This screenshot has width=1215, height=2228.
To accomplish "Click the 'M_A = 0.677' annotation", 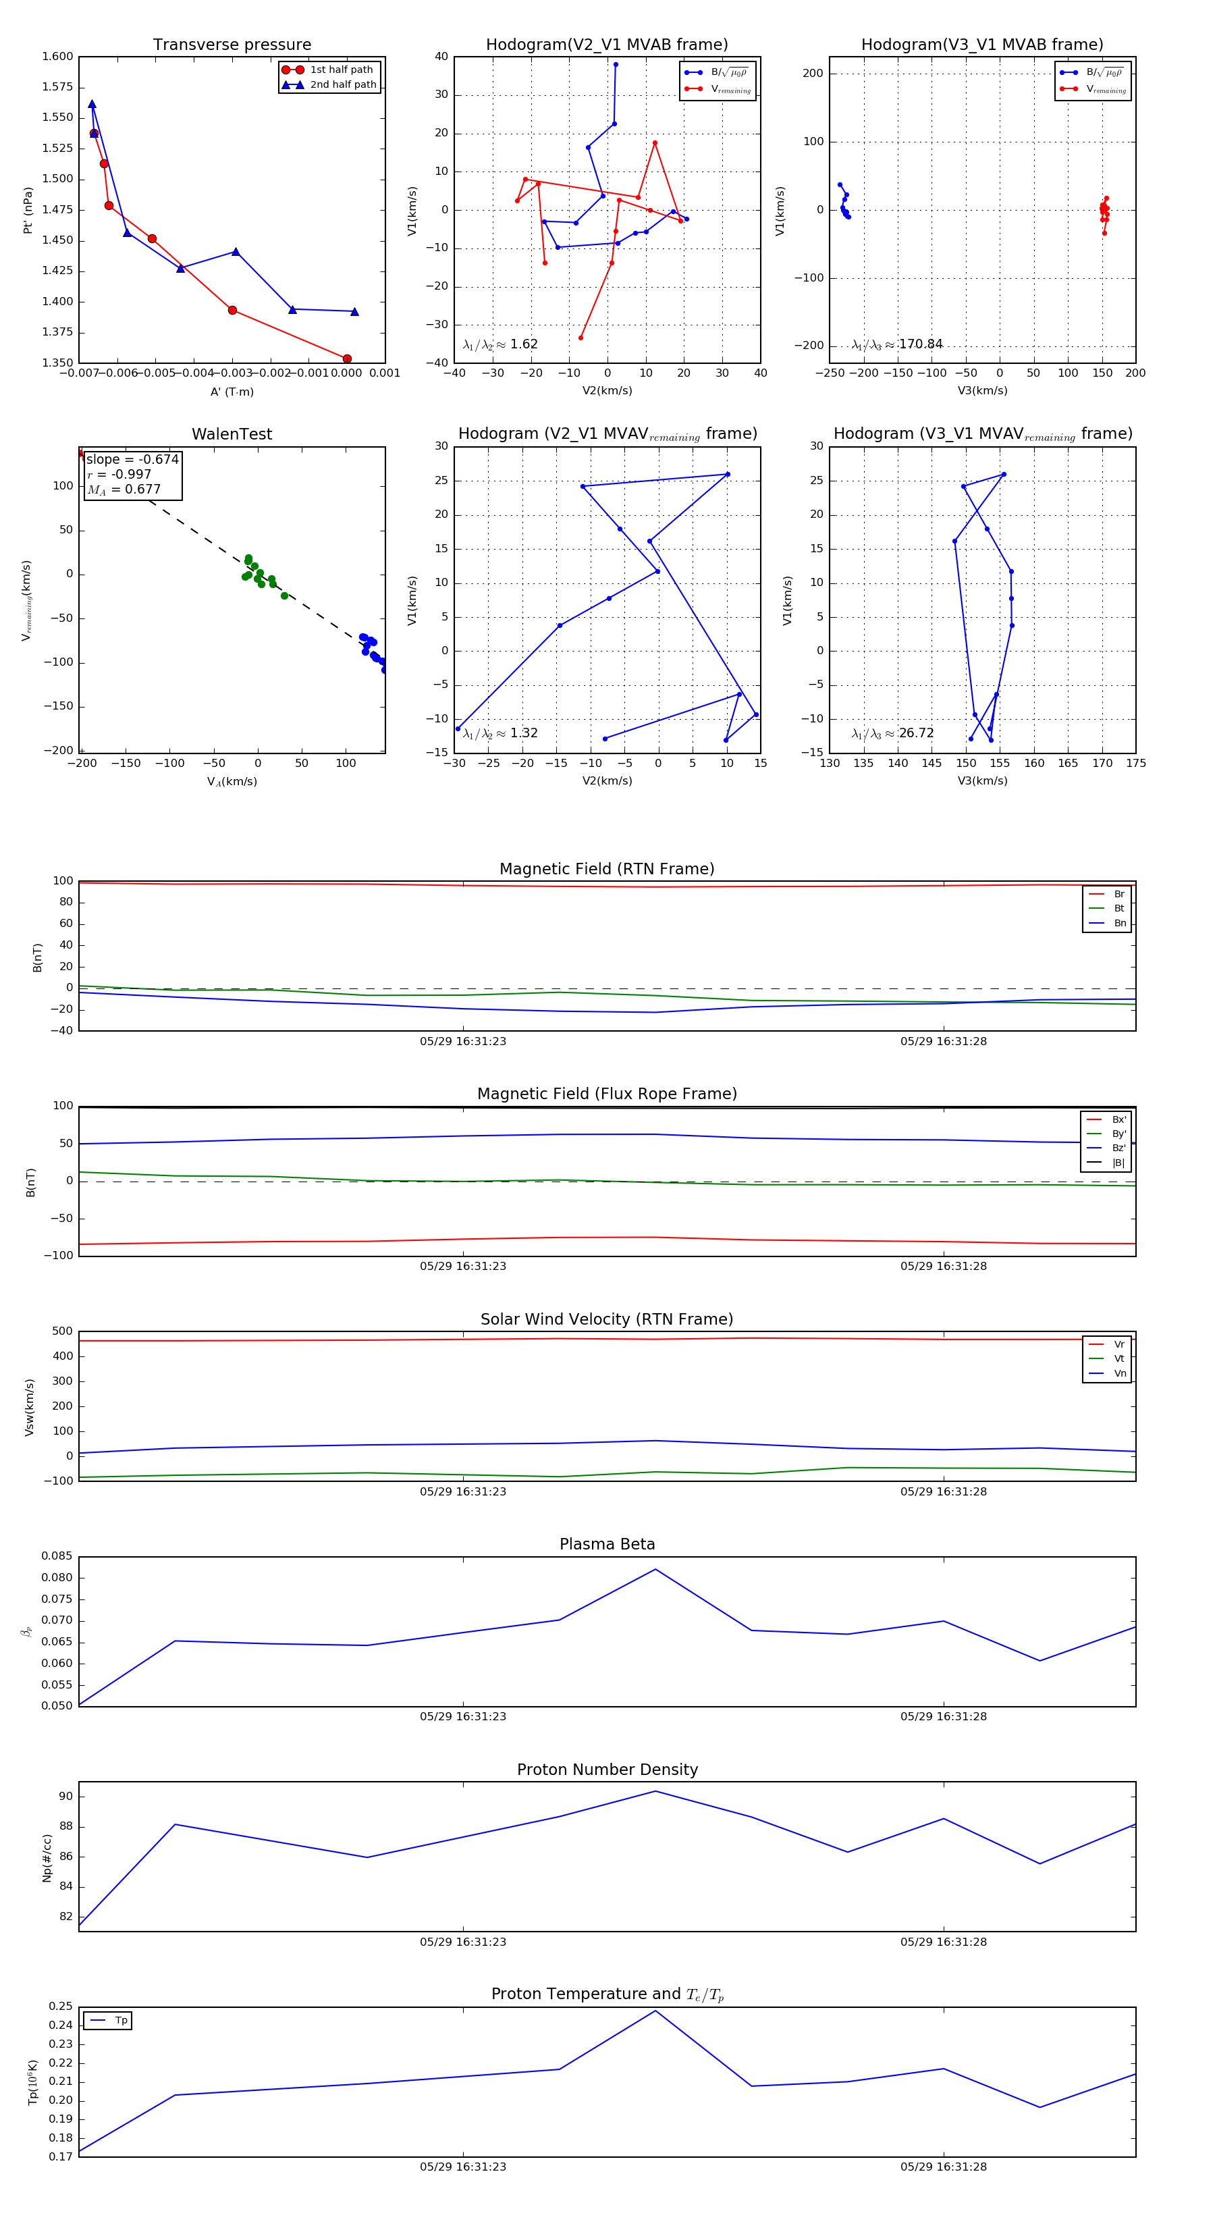I will (x=124, y=489).
